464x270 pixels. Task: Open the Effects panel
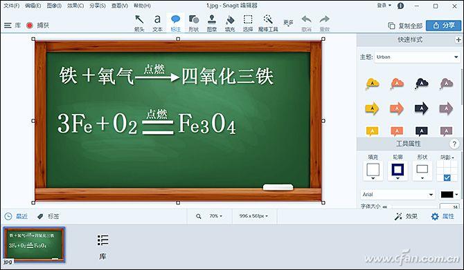pyautogui.click(x=406, y=217)
